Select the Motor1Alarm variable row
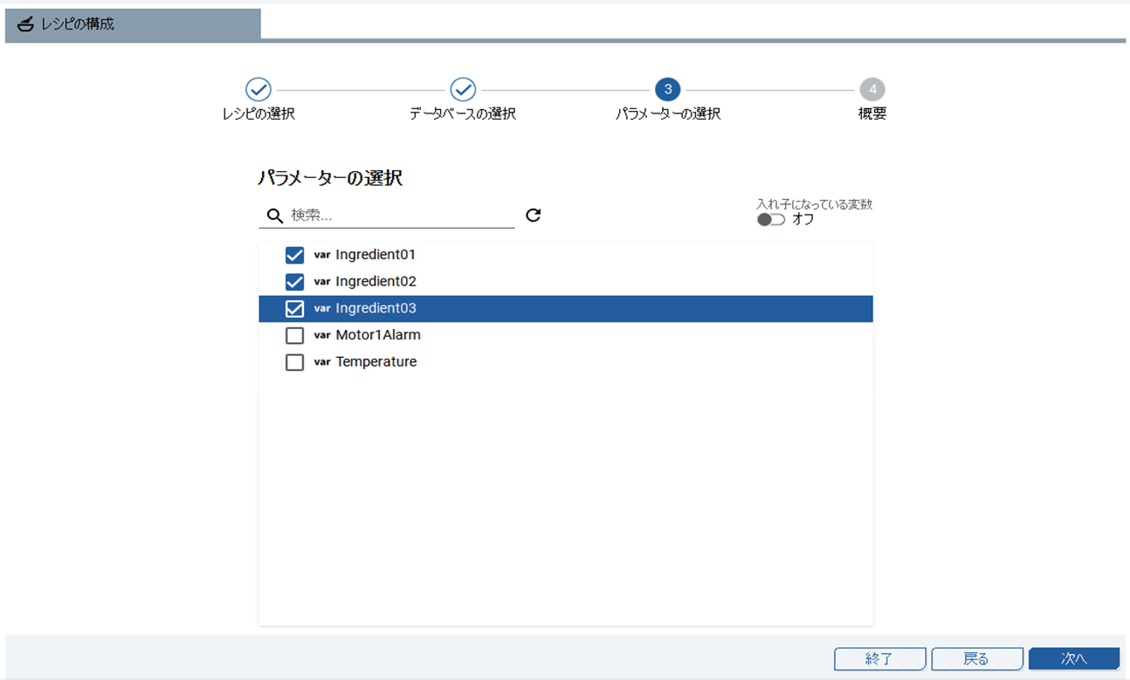Image resolution: width=1130 pixels, height=680 pixels. point(565,335)
